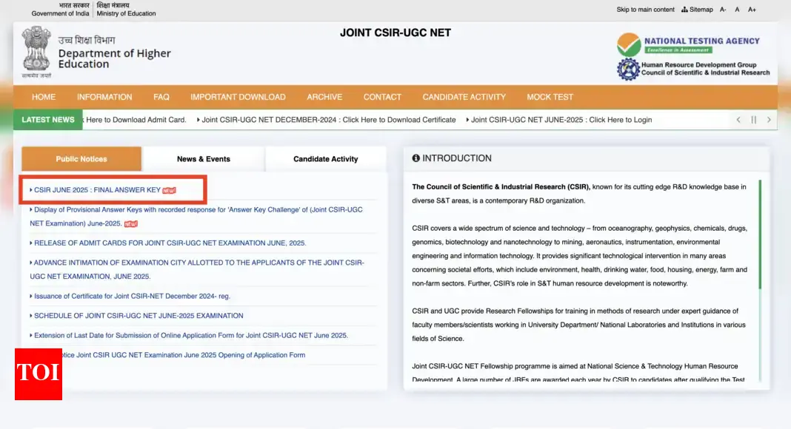Switch to the Candidate Activity tab
The width and height of the screenshot is (791, 429).
pos(325,159)
